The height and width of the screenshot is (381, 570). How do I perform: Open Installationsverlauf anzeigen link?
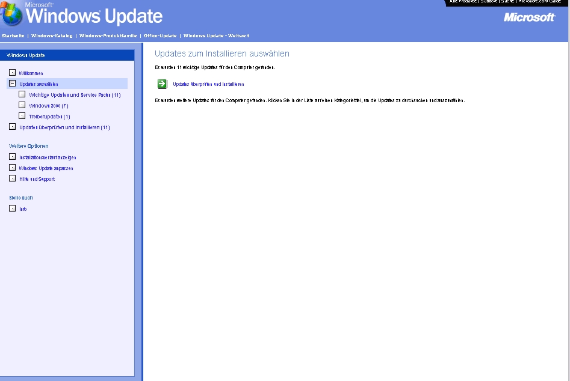(x=48, y=157)
